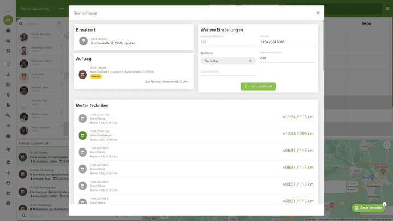Image resolution: width=393 pixels, height=221 pixels.
Task: Switch to the Karte tab
Action: tap(61, 9)
